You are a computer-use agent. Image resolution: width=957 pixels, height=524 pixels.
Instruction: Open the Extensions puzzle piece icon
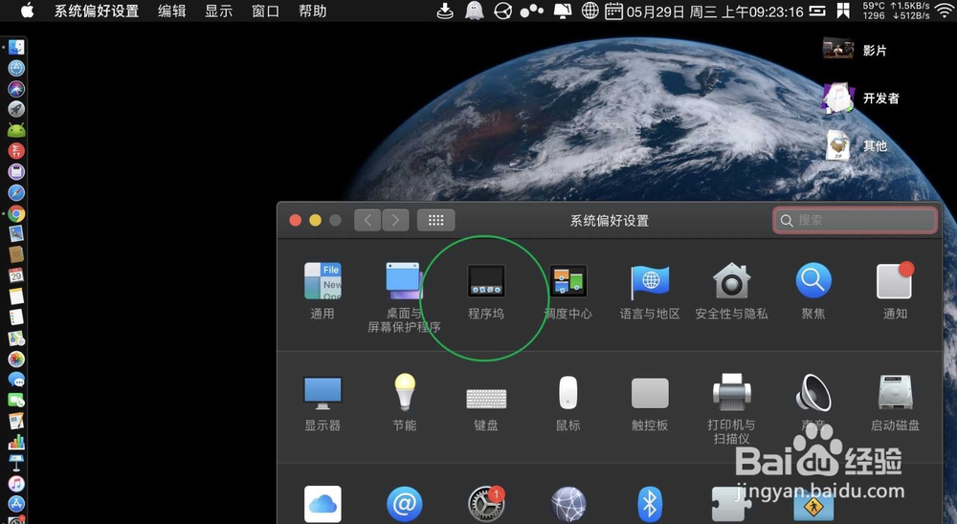coord(731,504)
